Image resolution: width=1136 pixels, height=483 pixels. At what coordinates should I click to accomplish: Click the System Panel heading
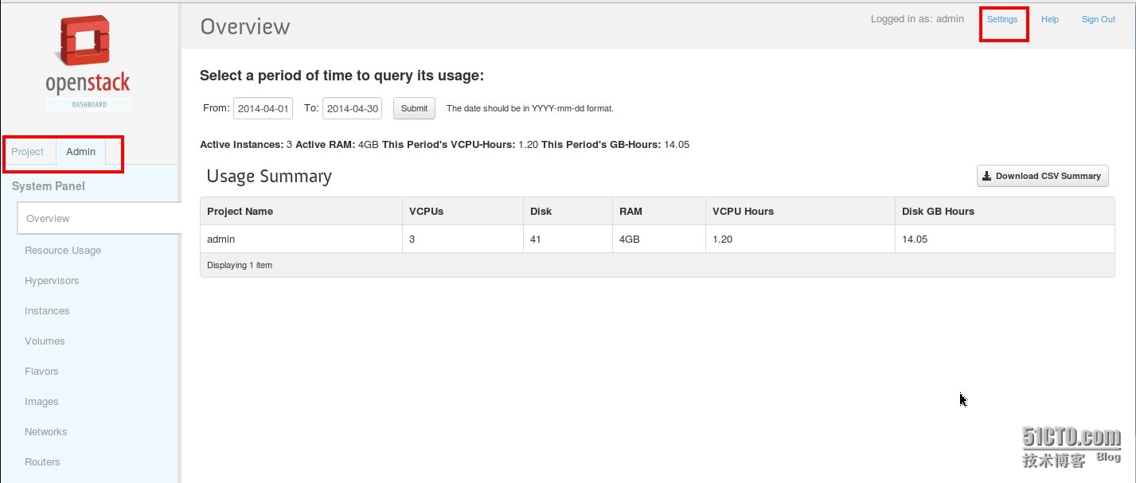click(49, 186)
